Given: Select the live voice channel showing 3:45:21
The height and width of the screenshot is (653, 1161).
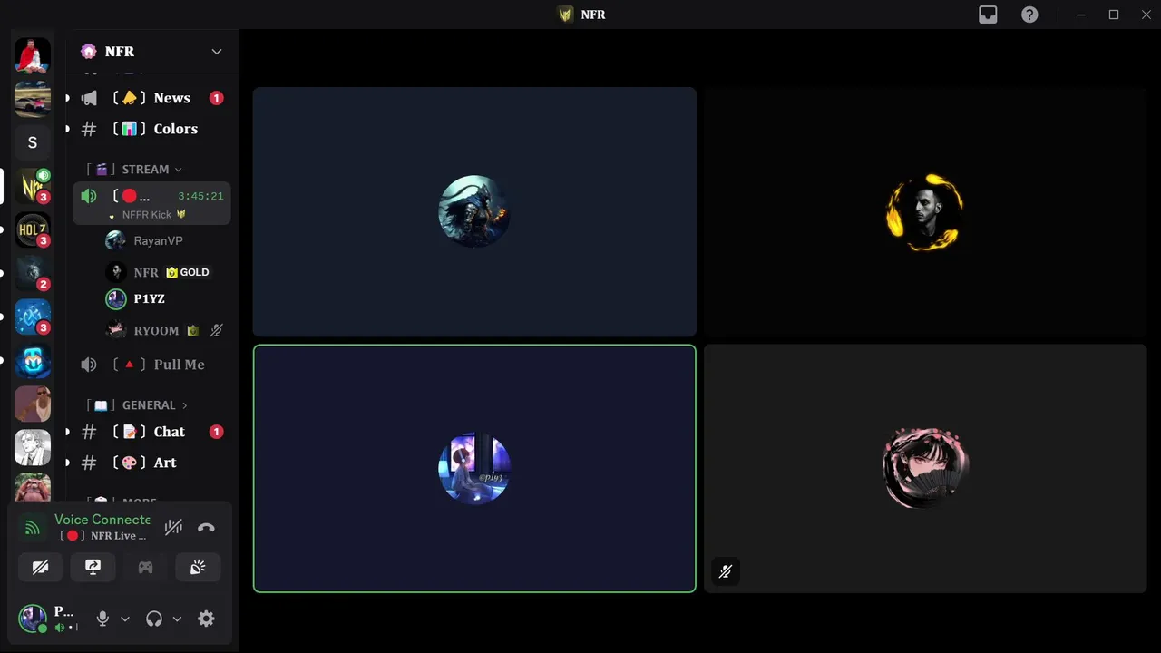Looking at the screenshot, I should pyautogui.click(x=151, y=203).
